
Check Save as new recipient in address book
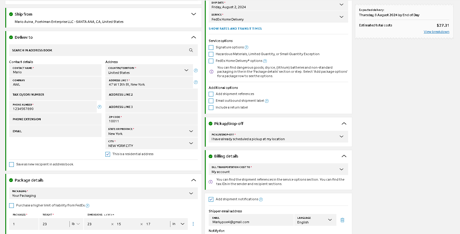pos(11,165)
